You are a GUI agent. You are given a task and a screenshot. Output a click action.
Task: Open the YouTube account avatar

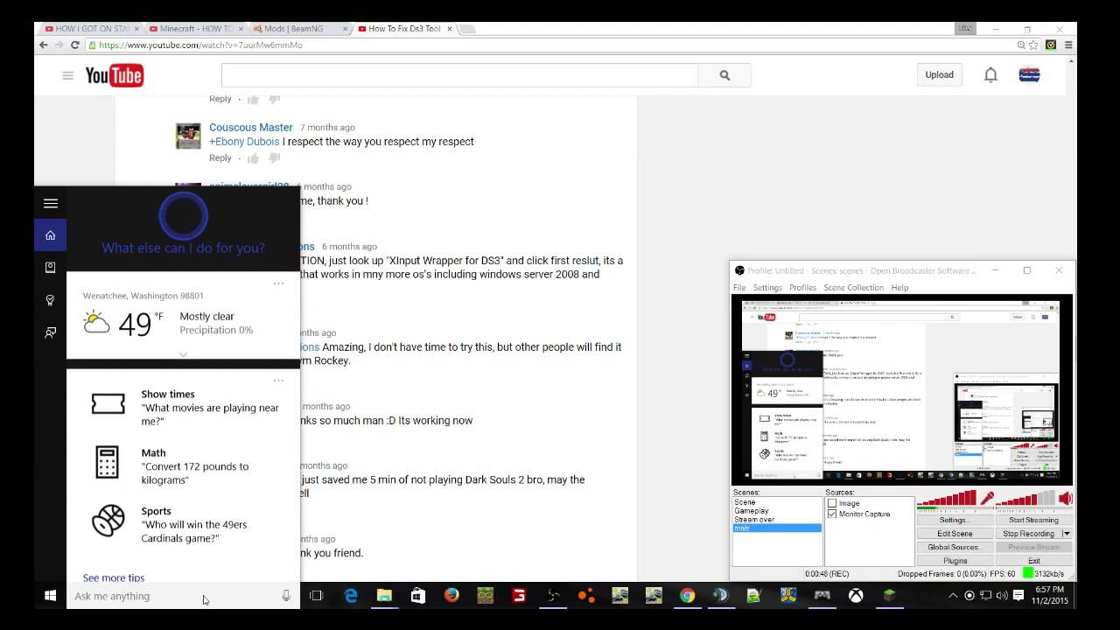coord(1029,75)
